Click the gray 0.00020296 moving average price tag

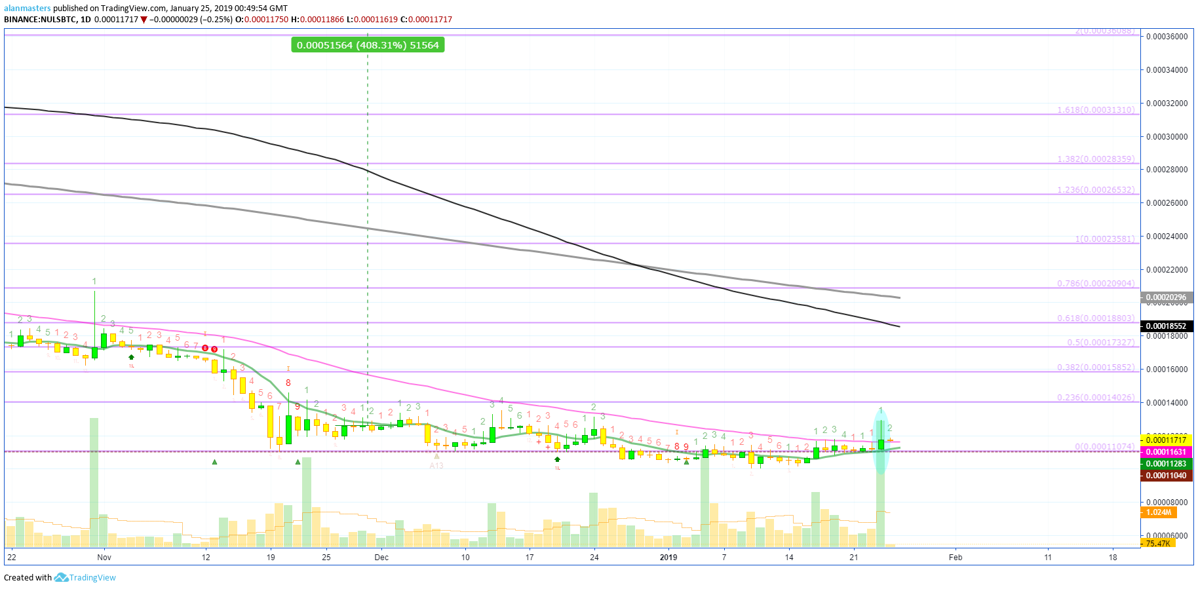click(x=1166, y=297)
